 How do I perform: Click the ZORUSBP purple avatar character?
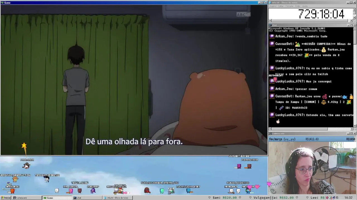coord(93,191)
